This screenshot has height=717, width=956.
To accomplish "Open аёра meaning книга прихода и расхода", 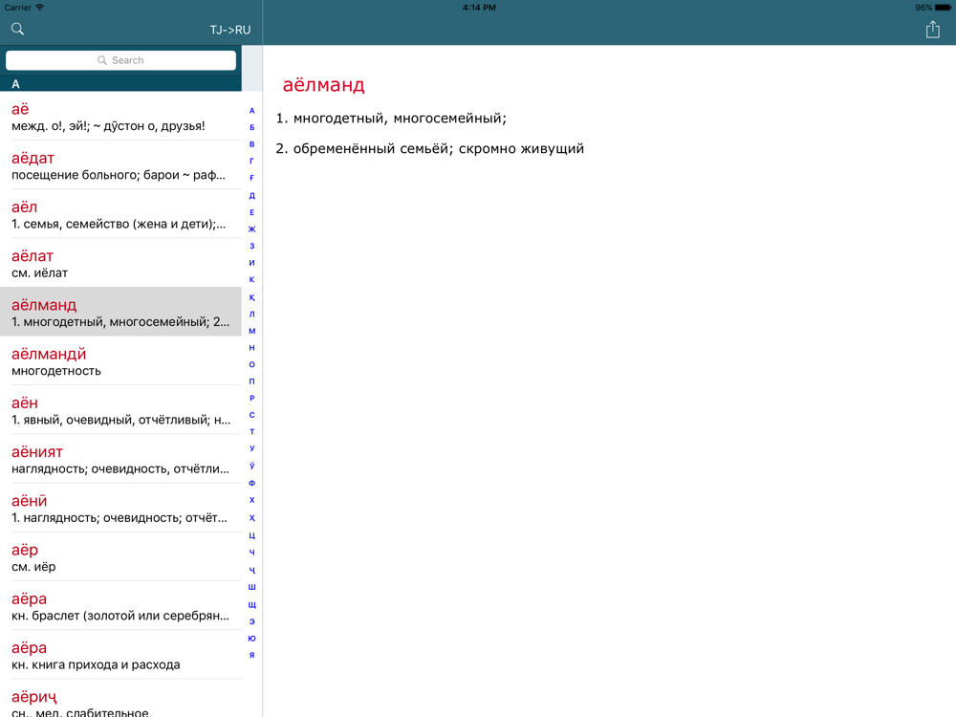I will [x=120, y=655].
